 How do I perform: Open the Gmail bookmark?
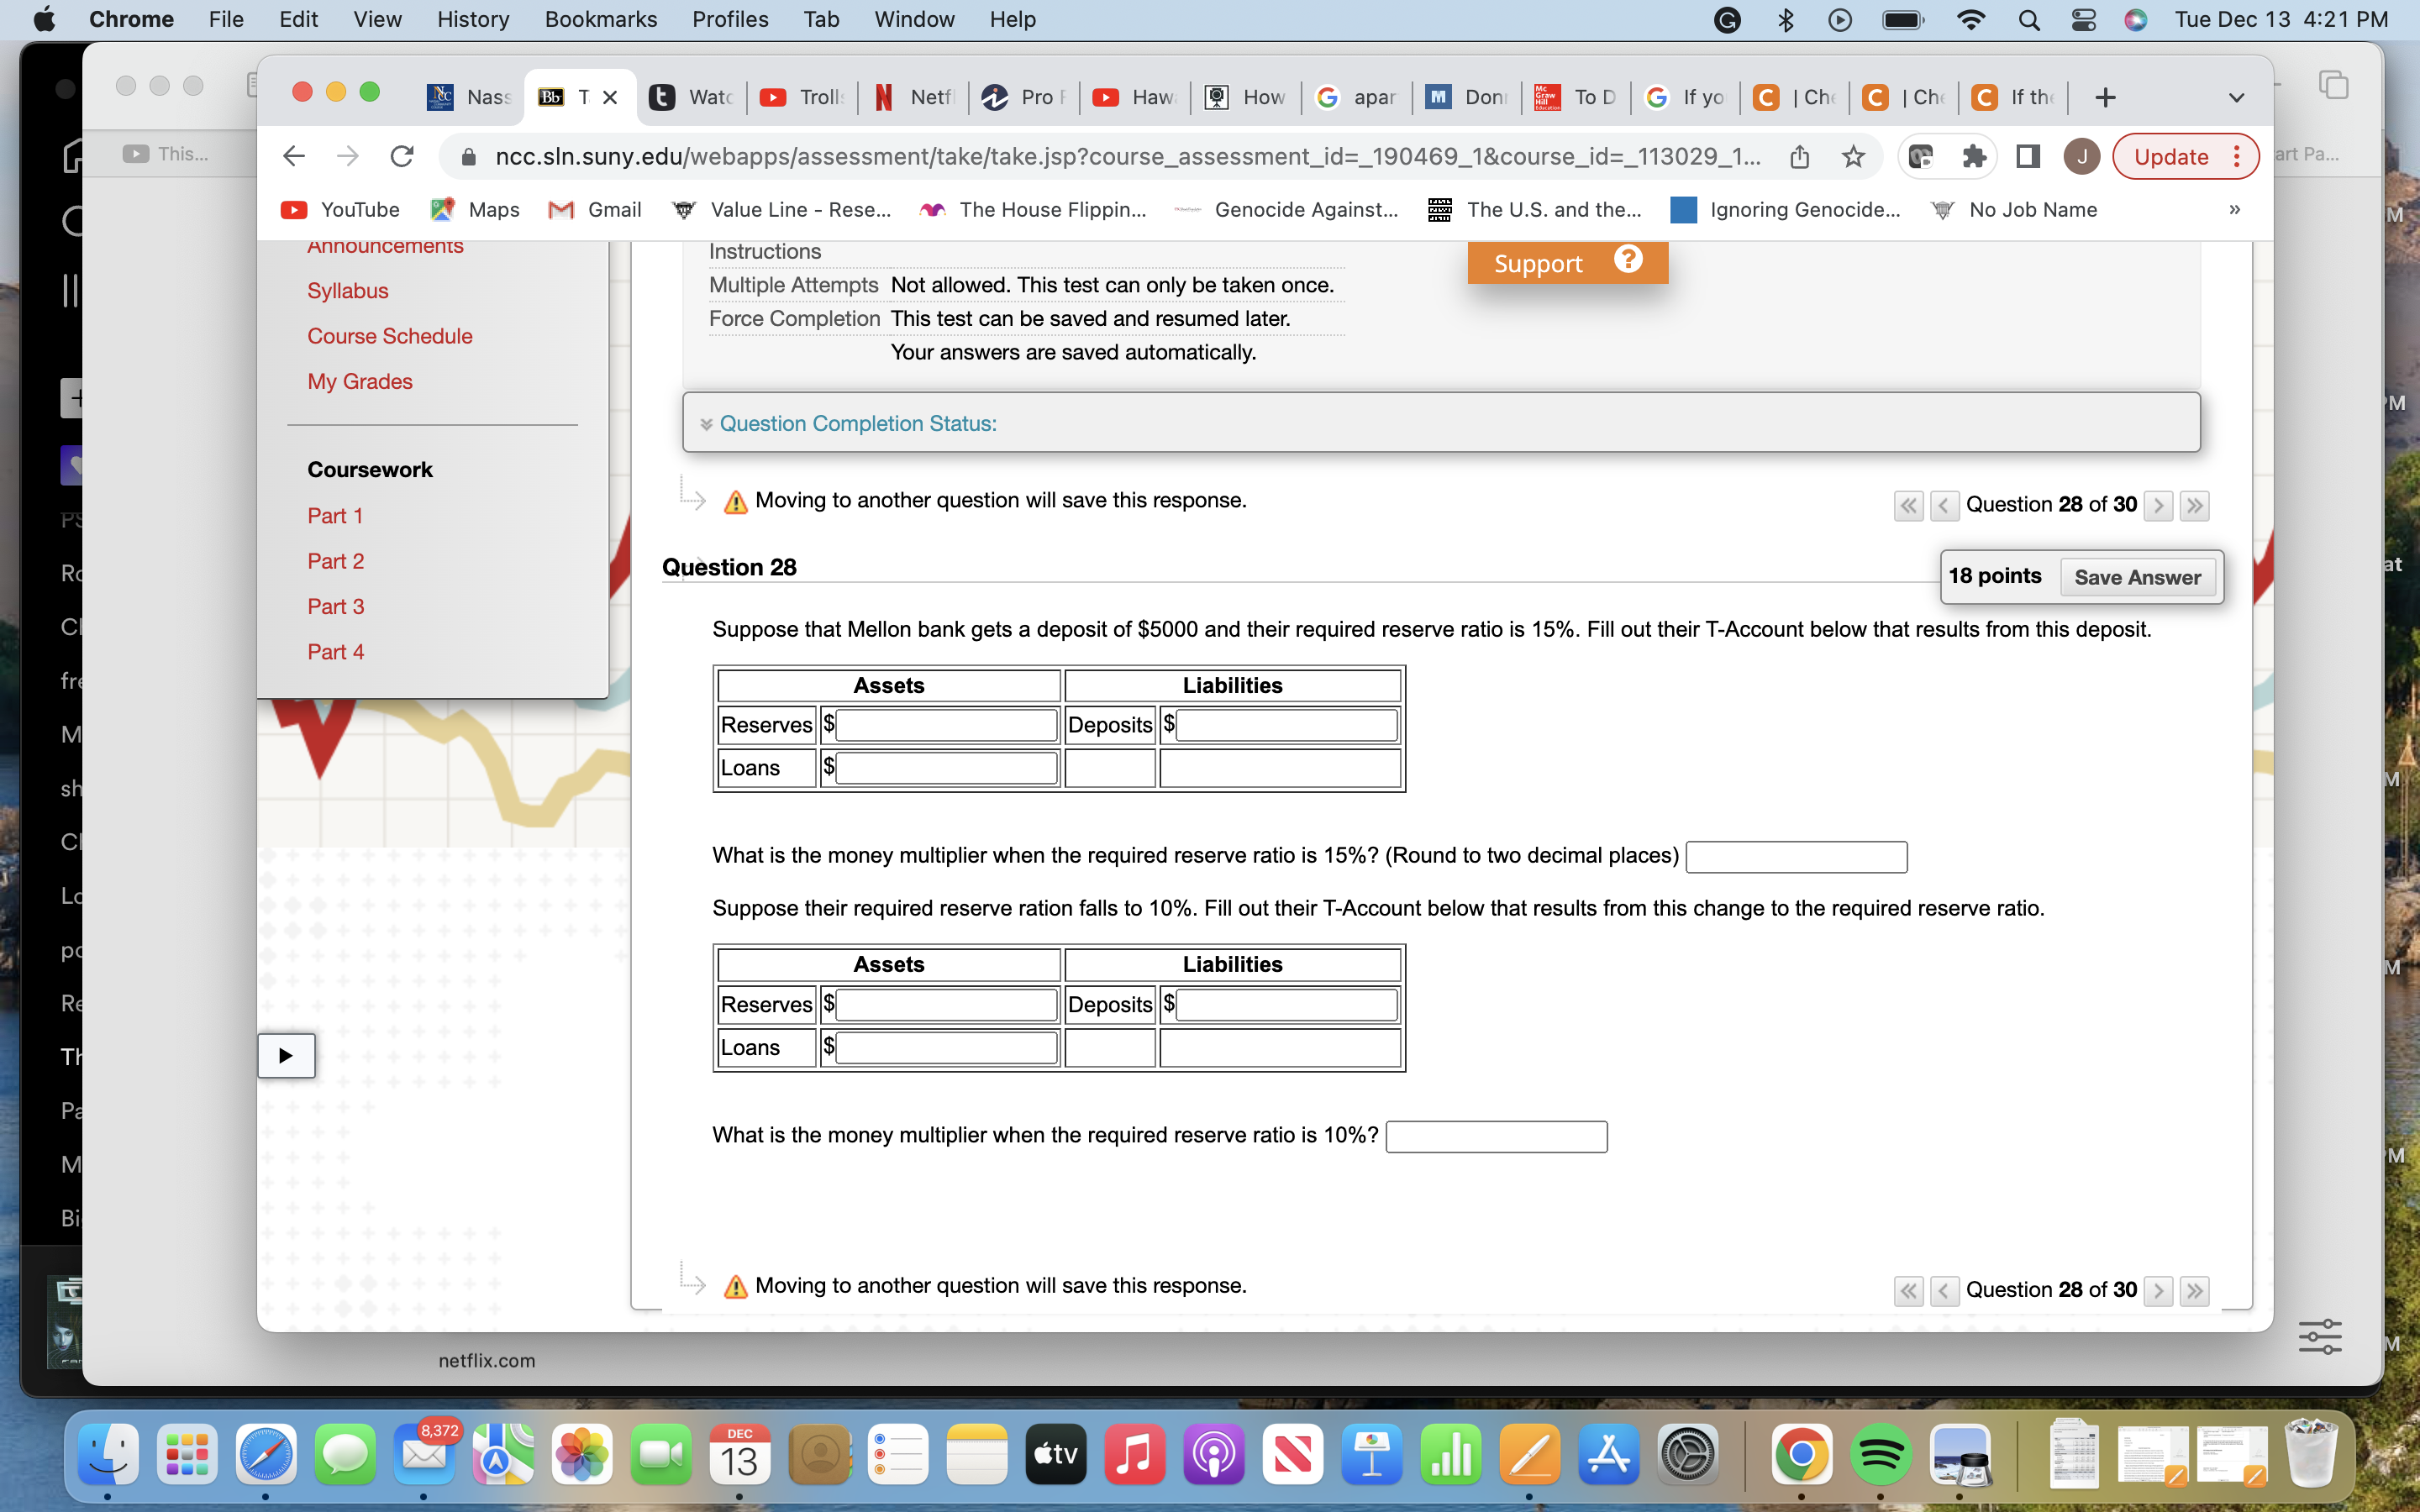pos(595,209)
